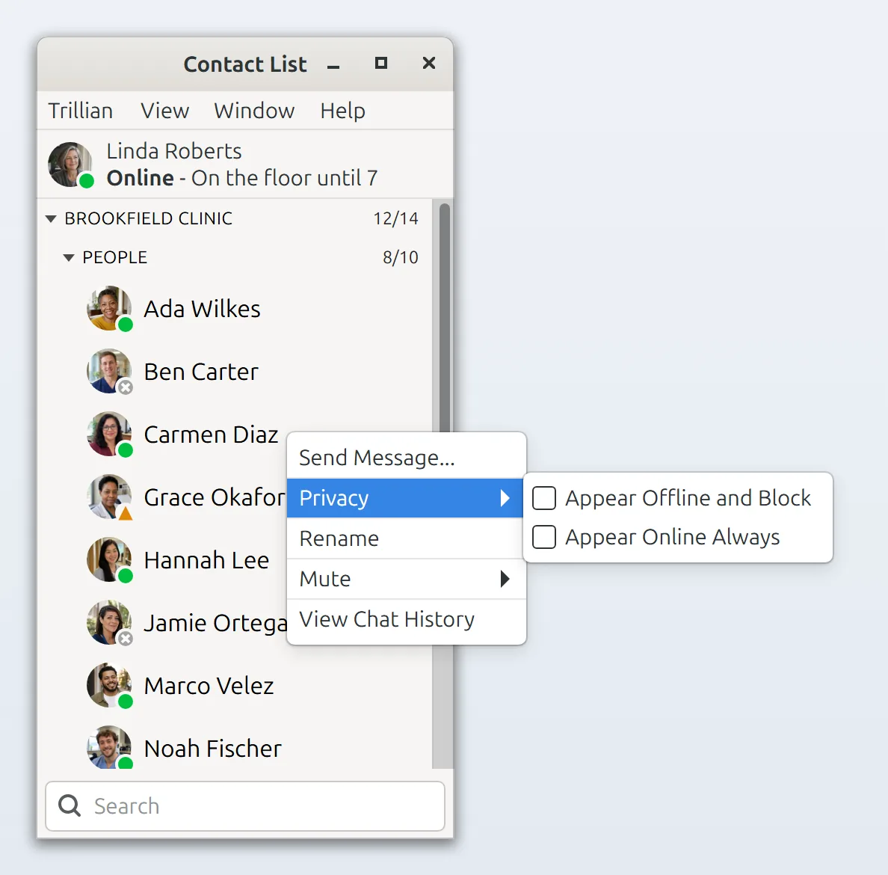Open the Window menu
888x875 pixels.
click(x=254, y=111)
